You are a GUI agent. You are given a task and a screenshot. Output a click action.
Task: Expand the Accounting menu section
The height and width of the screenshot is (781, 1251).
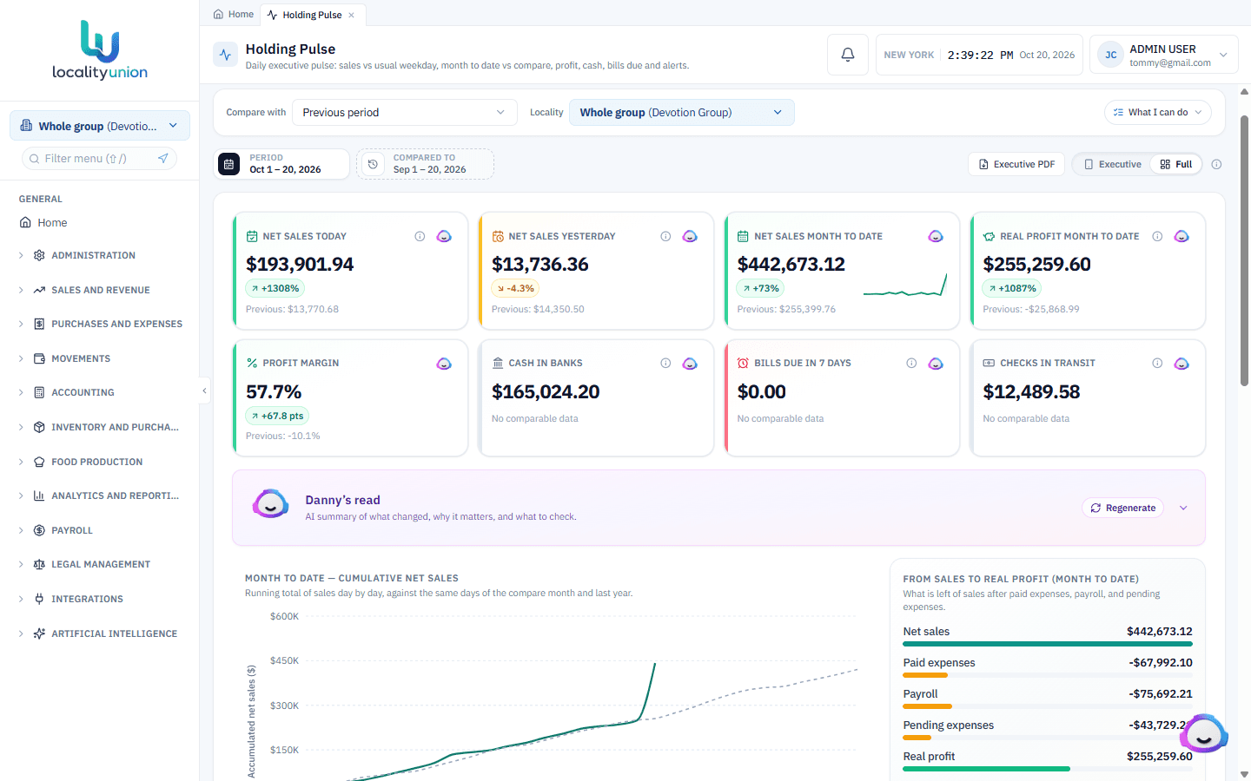tap(100, 392)
